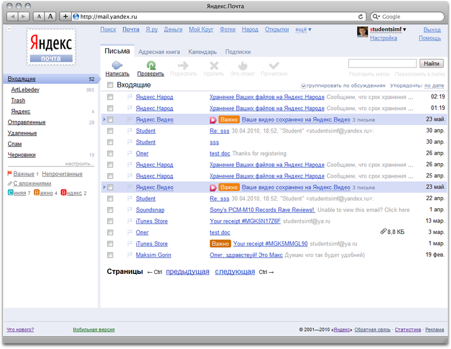Open the studentsimf account dropdown
451x349 pixels.
pos(405,29)
